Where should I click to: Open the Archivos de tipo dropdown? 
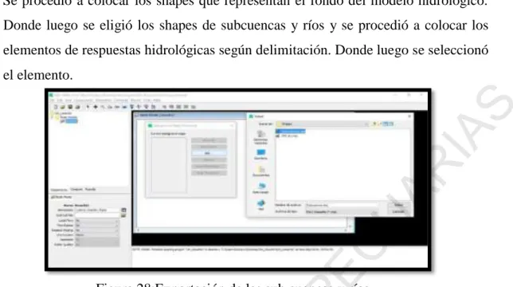coord(342,212)
